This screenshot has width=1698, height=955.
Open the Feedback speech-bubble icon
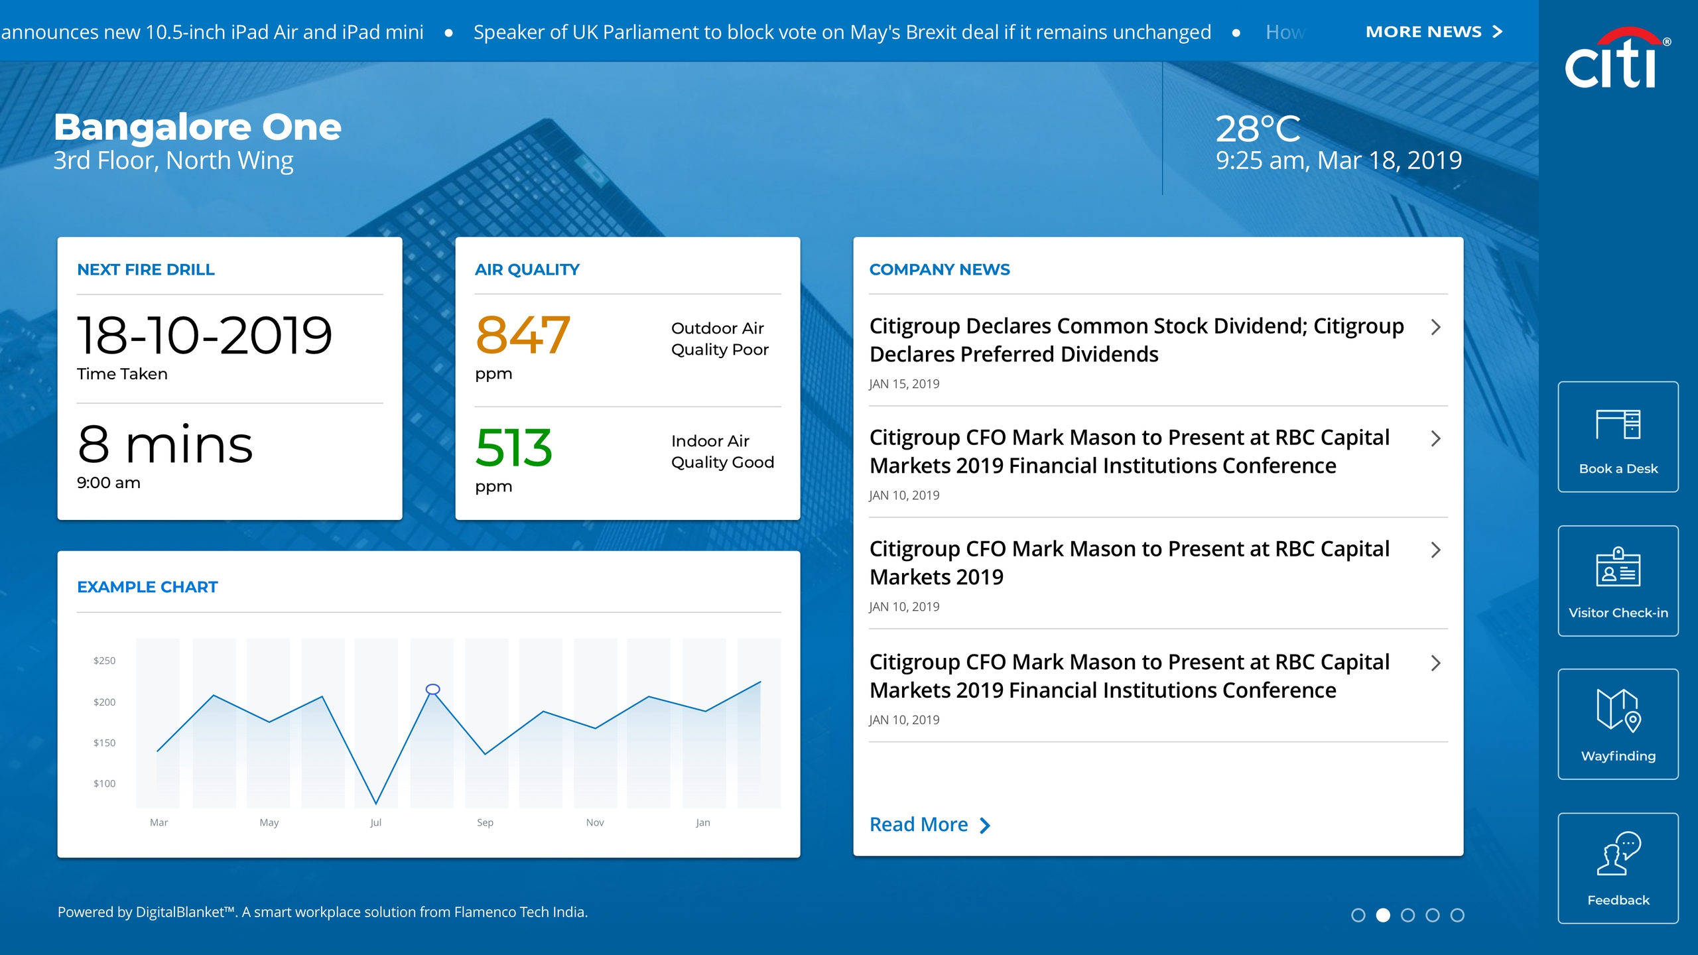pyautogui.click(x=1618, y=854)
